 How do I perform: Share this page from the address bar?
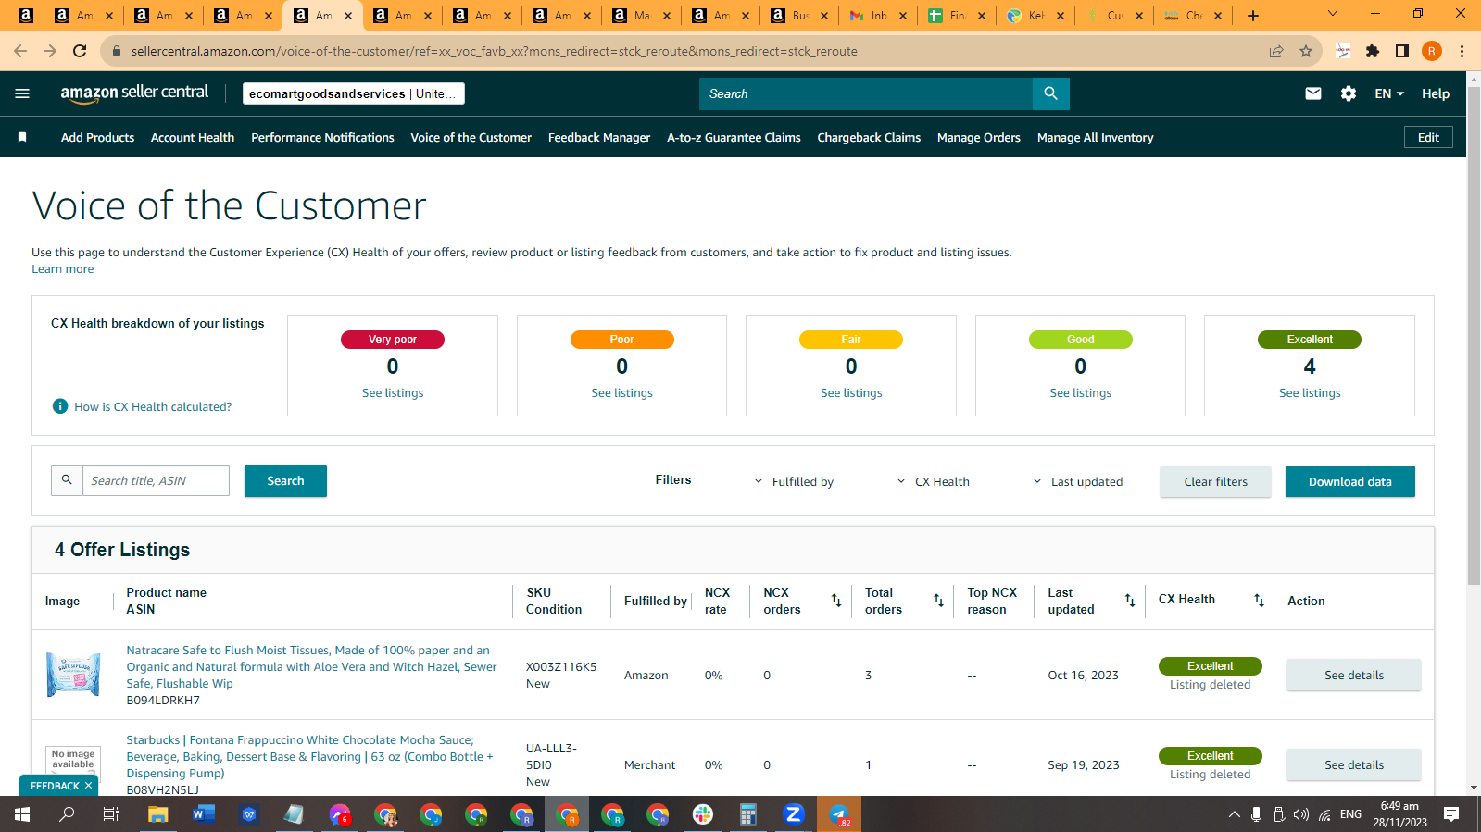click(1276, 51)
